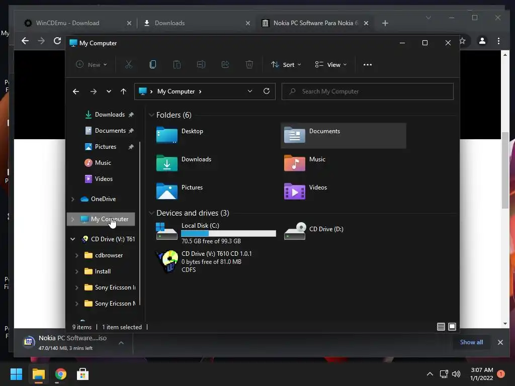Open Windows Start menu
Viewport: 515px width, 386px height.
click(x=16, y=374)
